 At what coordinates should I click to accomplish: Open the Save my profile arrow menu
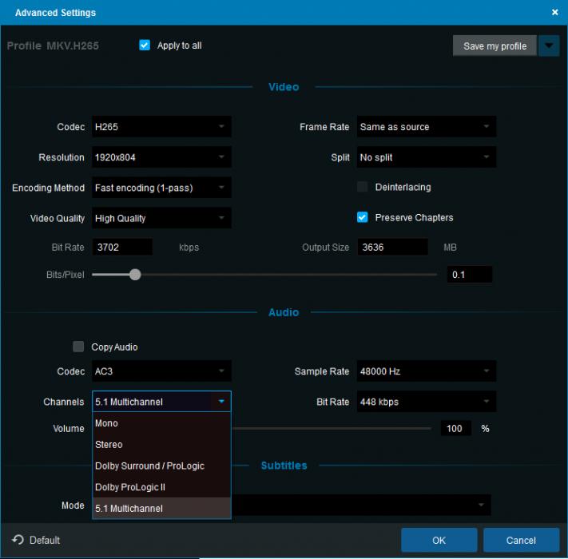pos(549,46)
